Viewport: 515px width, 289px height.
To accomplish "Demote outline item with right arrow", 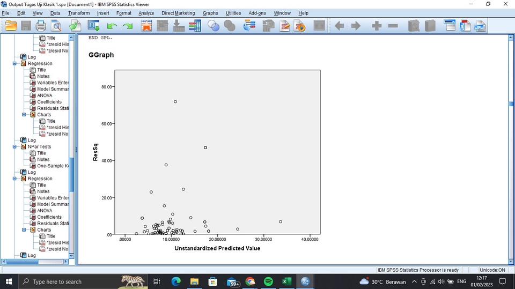I will pos(356,26).
